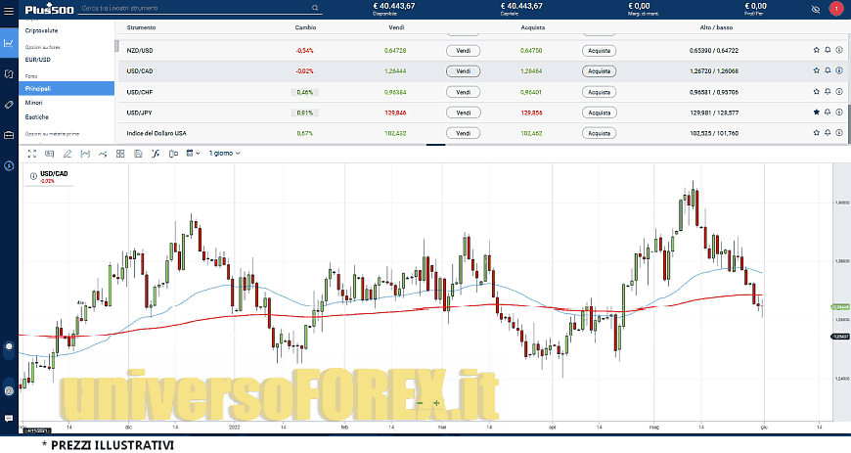Select the pencil drawing tool in chart toolbar
This screenshot has width=851, height=453.
pyautogui.click(x=67, y=154)
